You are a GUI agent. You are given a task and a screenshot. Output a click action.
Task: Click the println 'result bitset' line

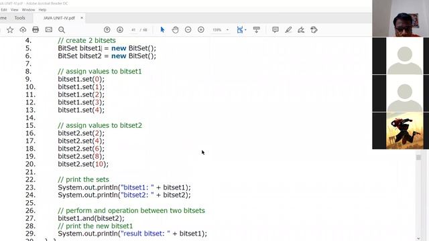tap(133, 234)
